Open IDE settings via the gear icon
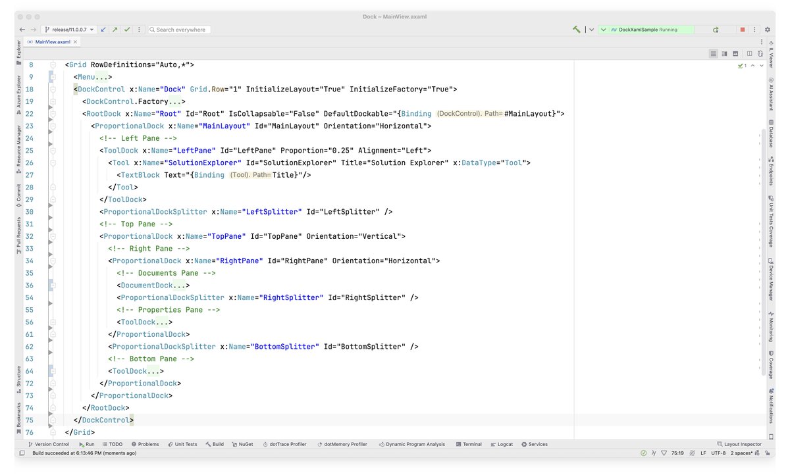This screenshot has height=475, width=790. tap(767, 30)
